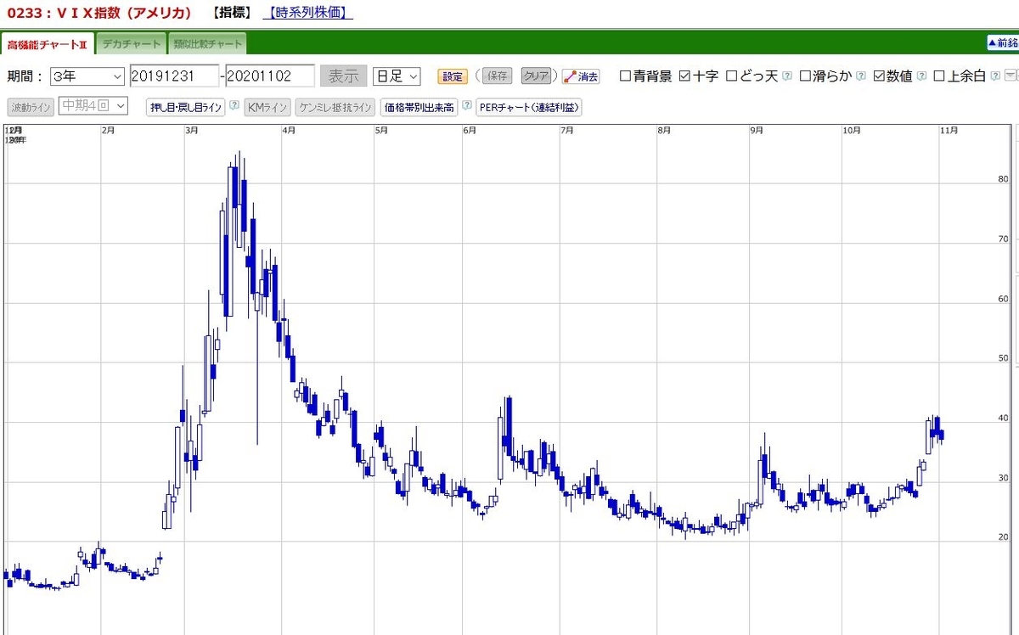1019x635 pixels.
Task: Click the 3月 month label on chart
Action: (x=192, y=130)
